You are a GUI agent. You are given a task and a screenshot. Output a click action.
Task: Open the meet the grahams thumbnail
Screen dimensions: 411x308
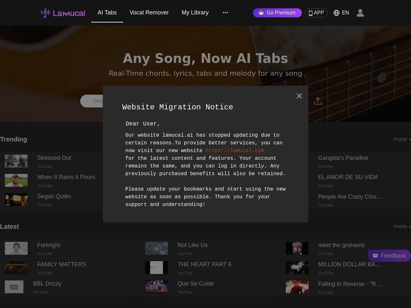point(297,248)
